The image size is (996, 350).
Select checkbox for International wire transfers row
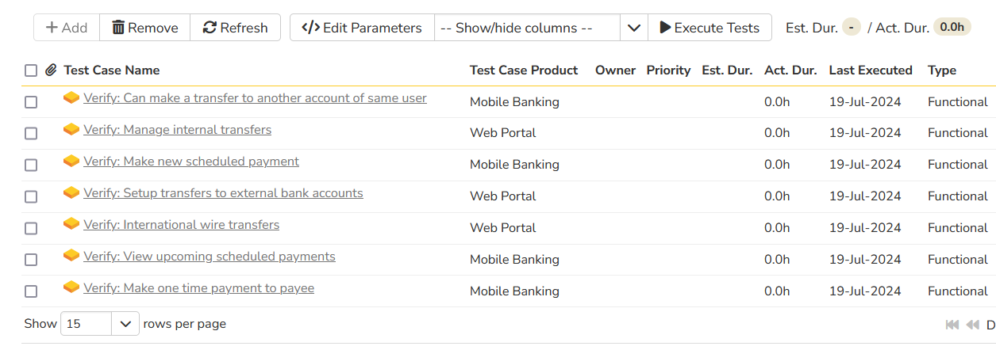[x=31, y=229]
